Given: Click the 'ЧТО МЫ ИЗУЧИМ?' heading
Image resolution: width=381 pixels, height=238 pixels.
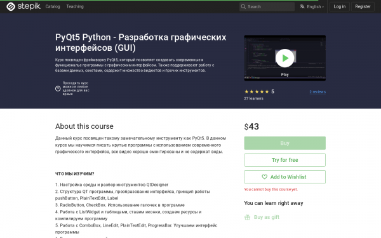Looking at the screenshot, I should click(74, 174).
